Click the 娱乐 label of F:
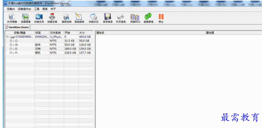 [x=37, y=53]
